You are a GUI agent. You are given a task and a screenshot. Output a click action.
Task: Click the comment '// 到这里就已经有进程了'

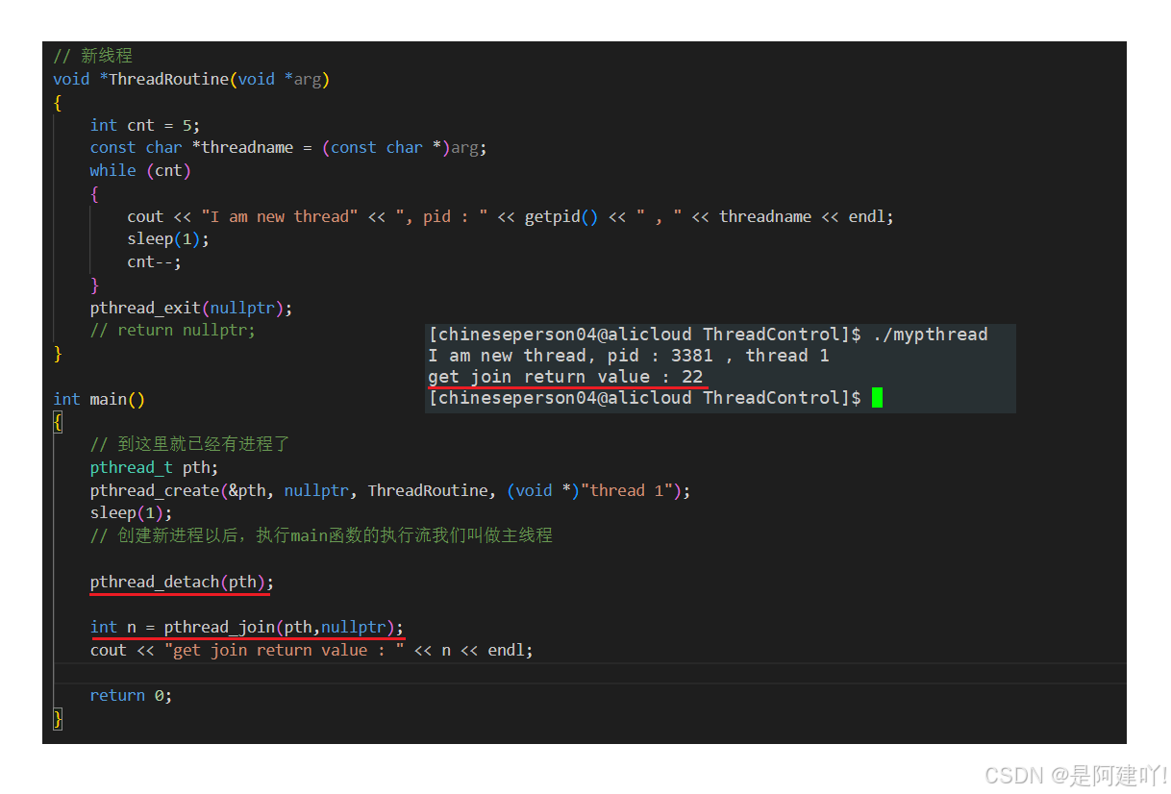click(x=189, y=444)
